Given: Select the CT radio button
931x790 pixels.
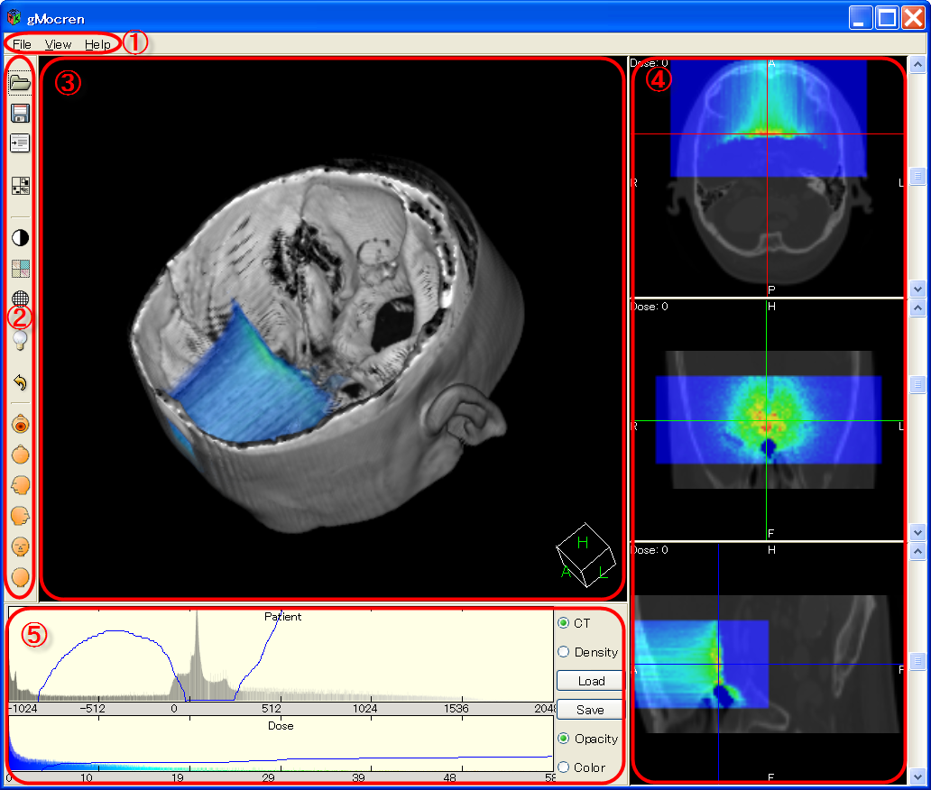Looking at the screenshot, I should pyautogui.click(x=564, y=623).
